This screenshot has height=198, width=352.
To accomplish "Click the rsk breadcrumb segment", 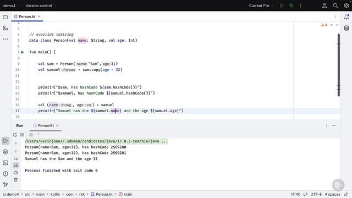I will pos(82,194).
